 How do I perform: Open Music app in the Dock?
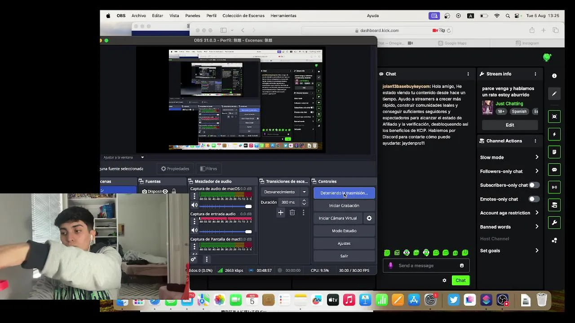click(349, 300)
